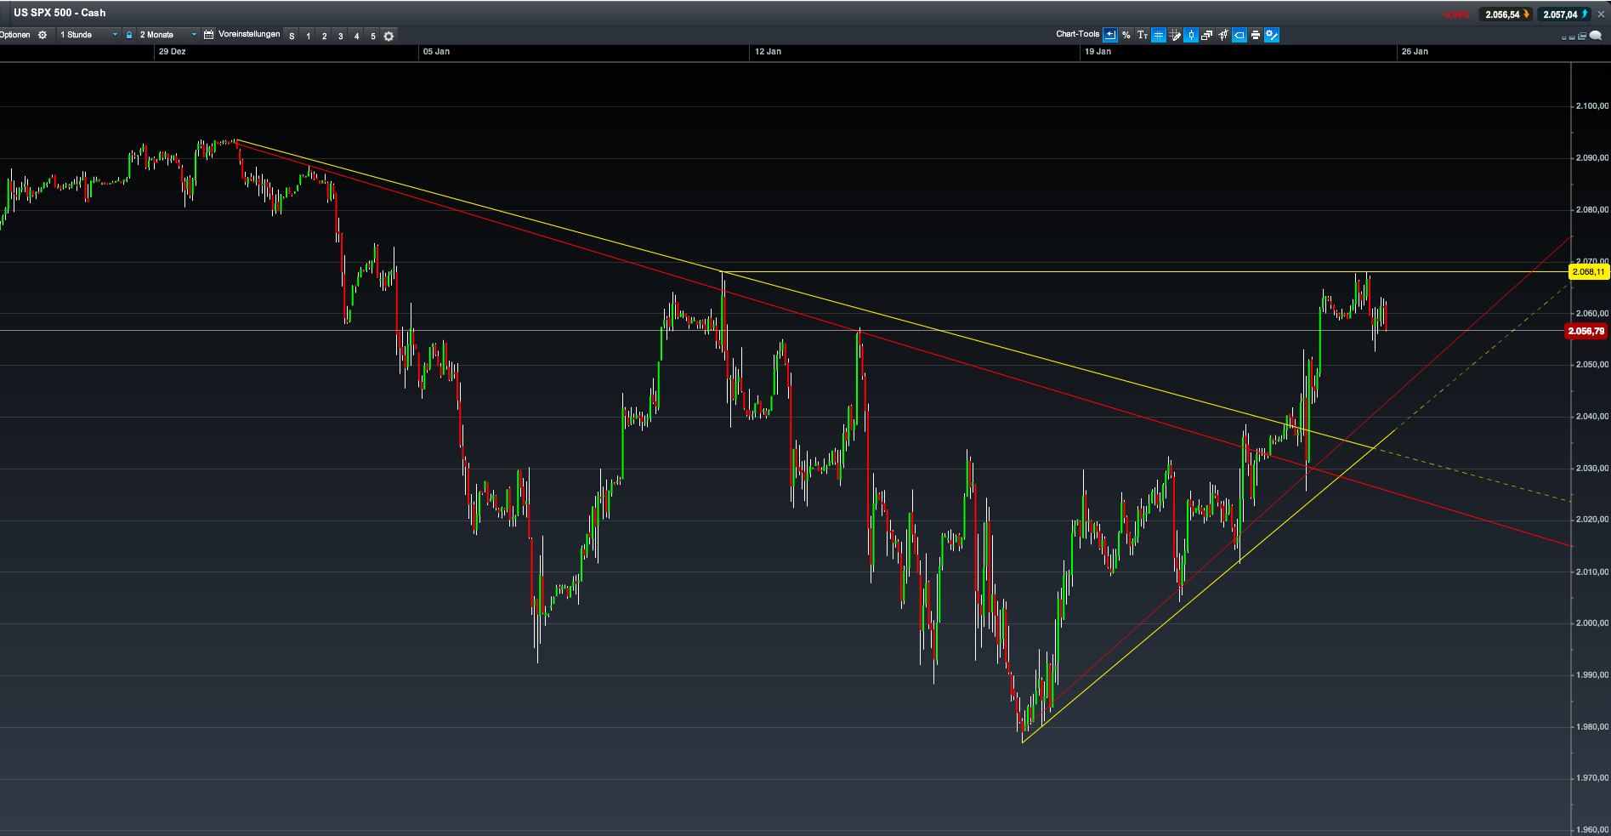Open the 2 Monate period dropdown

pos(163,35)
